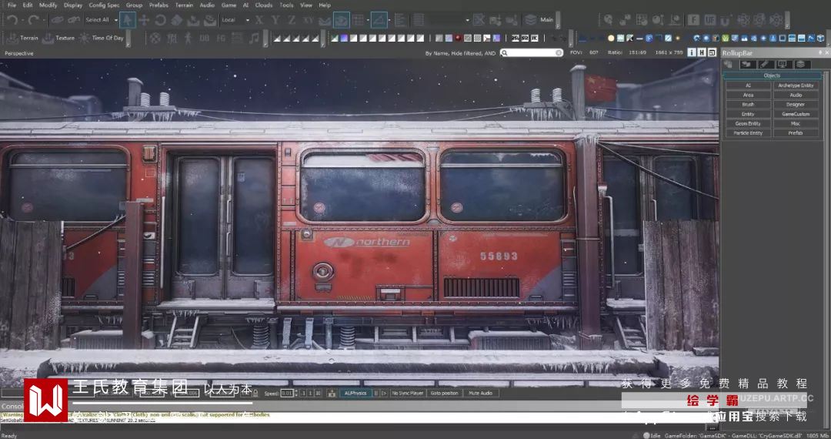Image resolution: width=831 pixels, height=439 pixels.
Task: Choose the Rotate tool icon
Action: pos(160,20)
